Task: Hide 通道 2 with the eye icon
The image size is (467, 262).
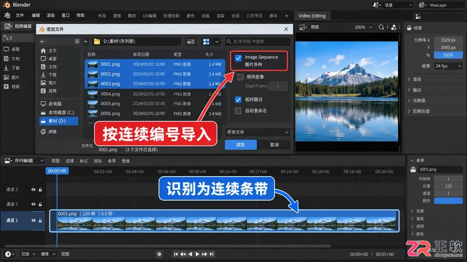Action: click(33, 204)
